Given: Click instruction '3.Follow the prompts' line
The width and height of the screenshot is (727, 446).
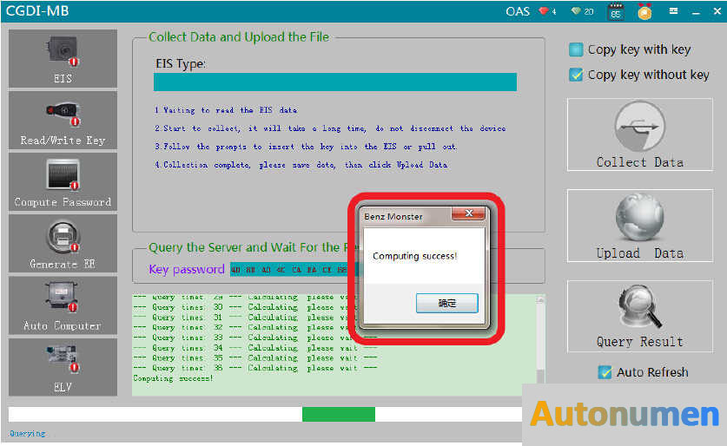Looking at the screenshot, I should (306, 147).
